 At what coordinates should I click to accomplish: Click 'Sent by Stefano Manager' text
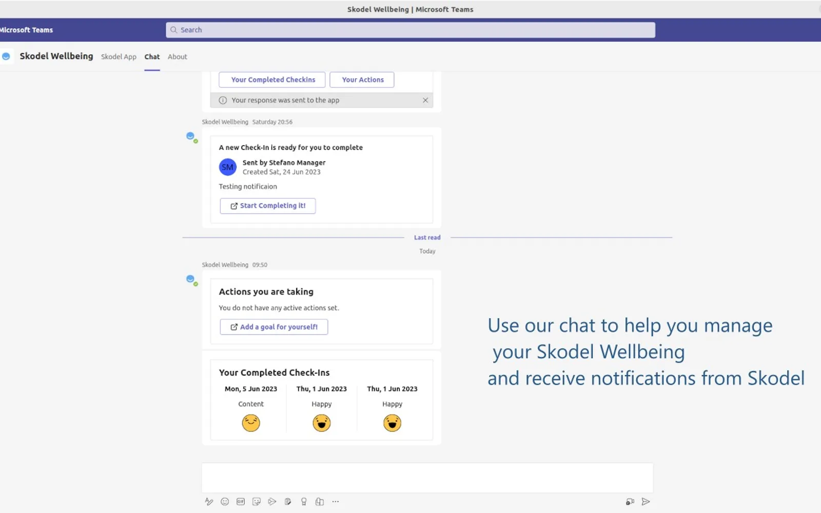pos(284,163)
